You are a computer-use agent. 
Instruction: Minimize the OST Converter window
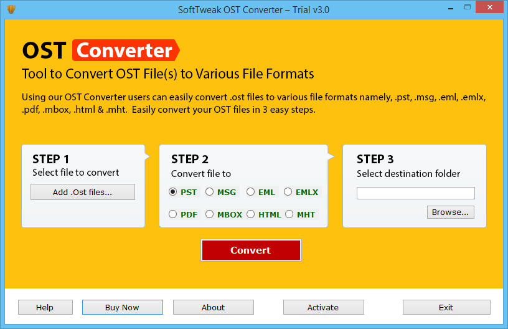point(450,9)
